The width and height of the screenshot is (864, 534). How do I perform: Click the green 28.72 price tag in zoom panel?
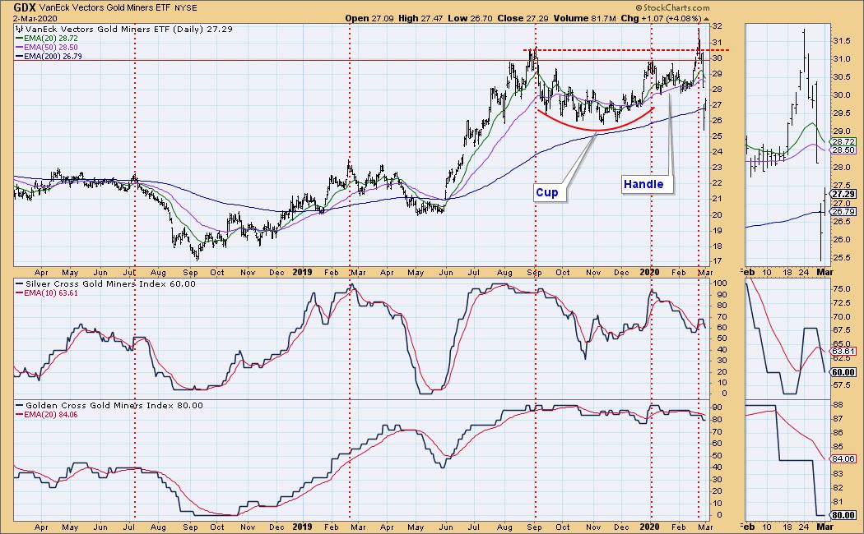[843, 140]
